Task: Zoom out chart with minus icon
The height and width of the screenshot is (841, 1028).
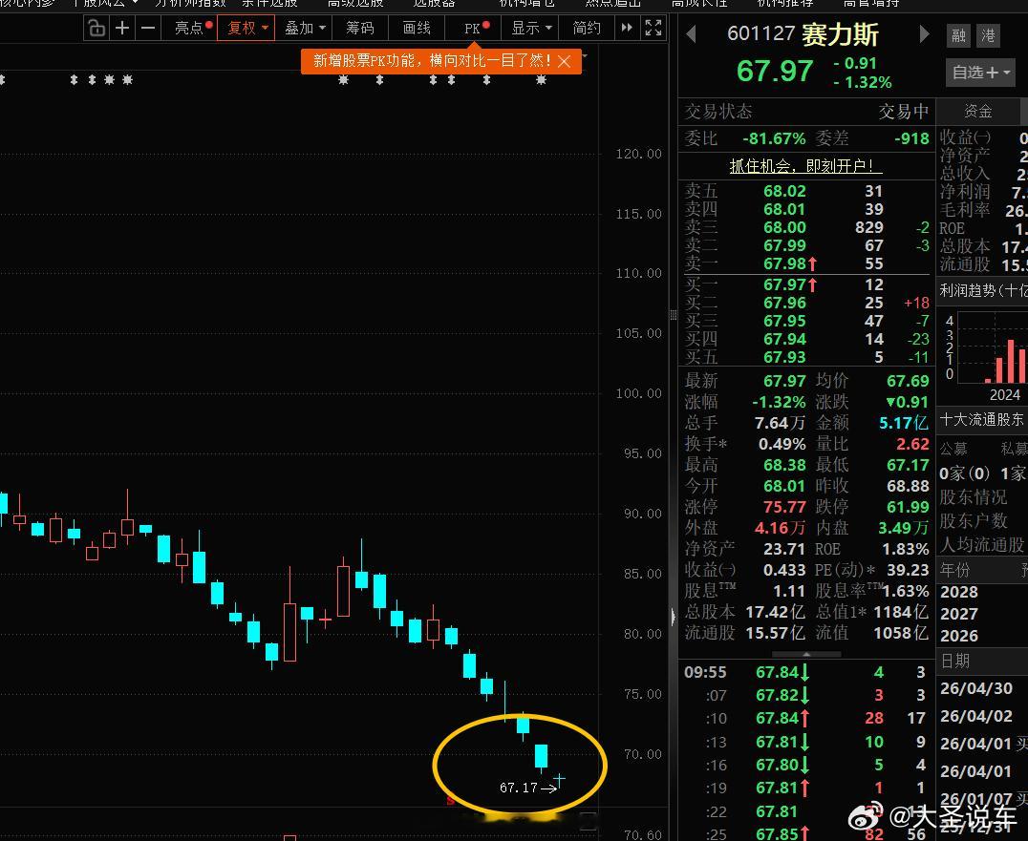Action: click(x=149, y=29)
